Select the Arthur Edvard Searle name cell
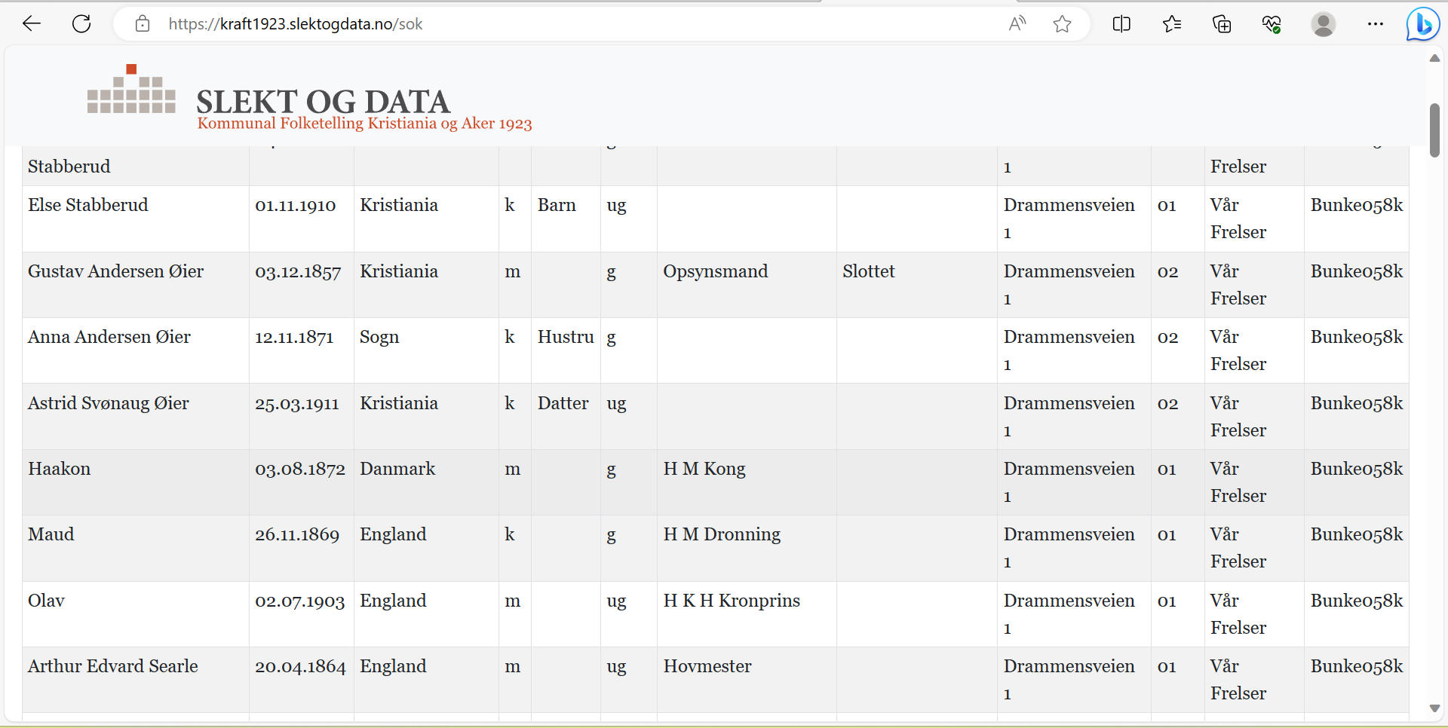 113,666
